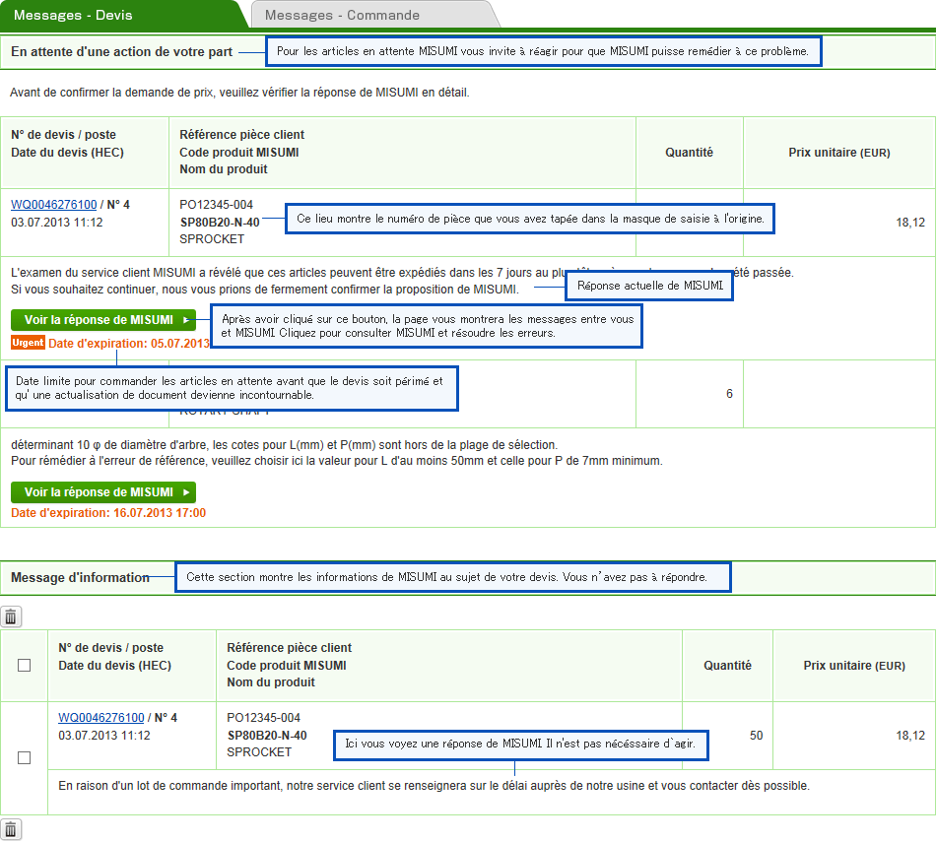
Task: Click Voir la réponse de MISUMI above the 16.07.2013 expiry
Action: (x=103, y=492)
